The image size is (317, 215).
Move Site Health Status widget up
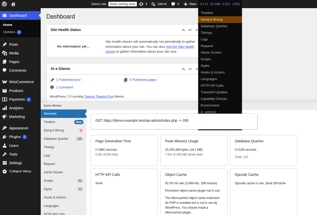(183, 30)
